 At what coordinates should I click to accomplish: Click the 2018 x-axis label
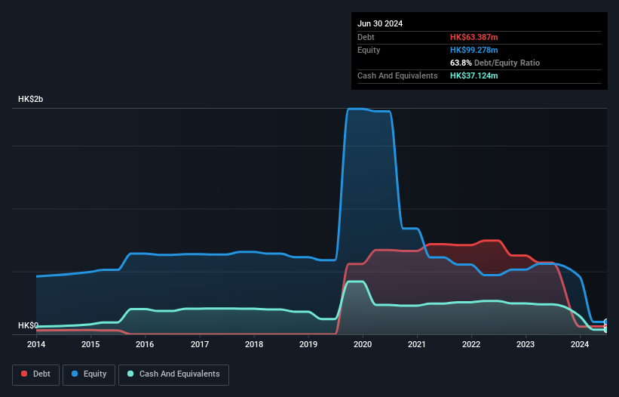pos(254,344)
